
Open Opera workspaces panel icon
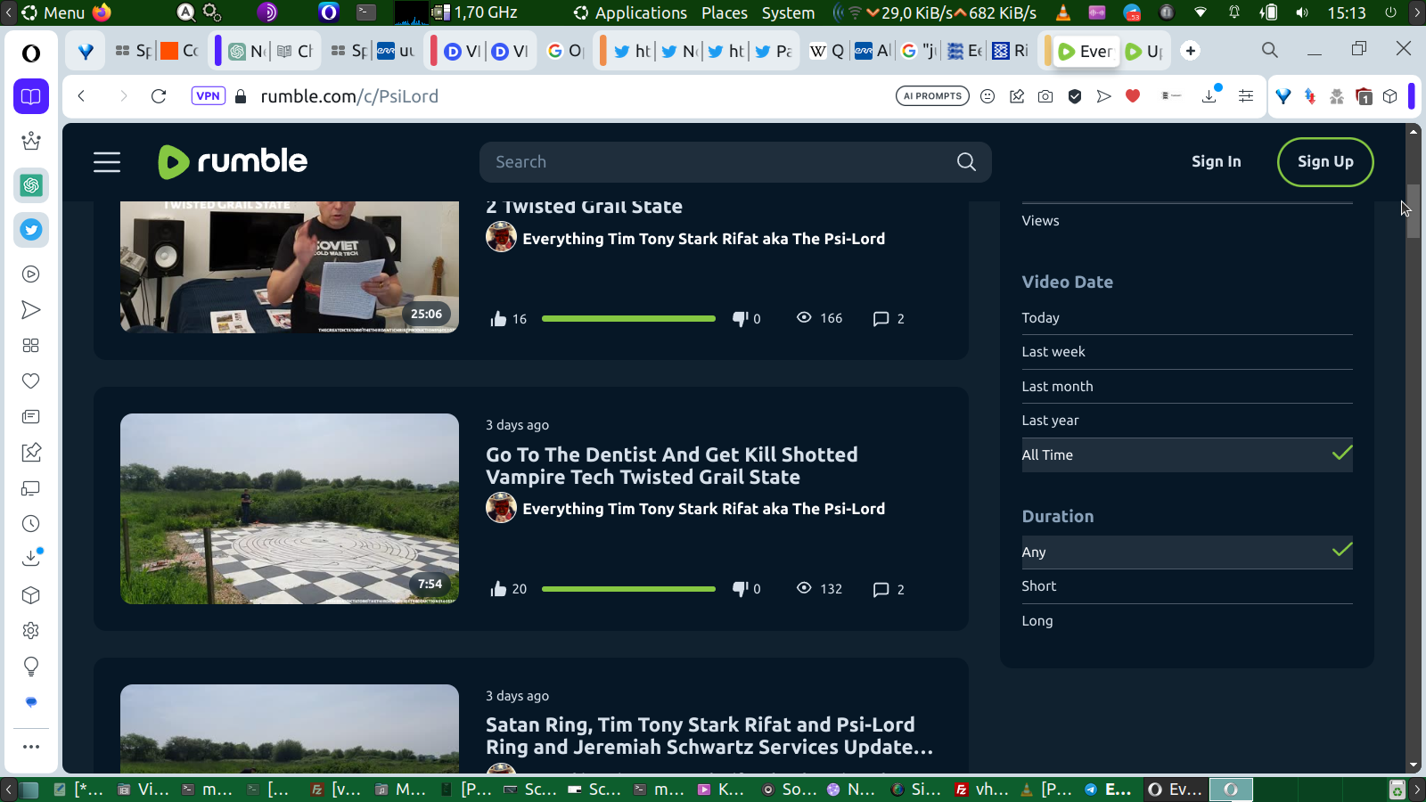(x=31, y=96)
